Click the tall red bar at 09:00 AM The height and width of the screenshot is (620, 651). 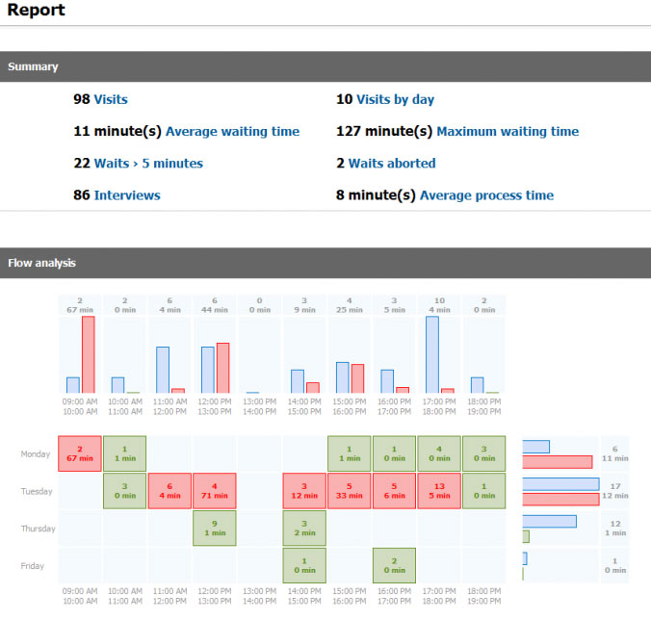point(88,354)
